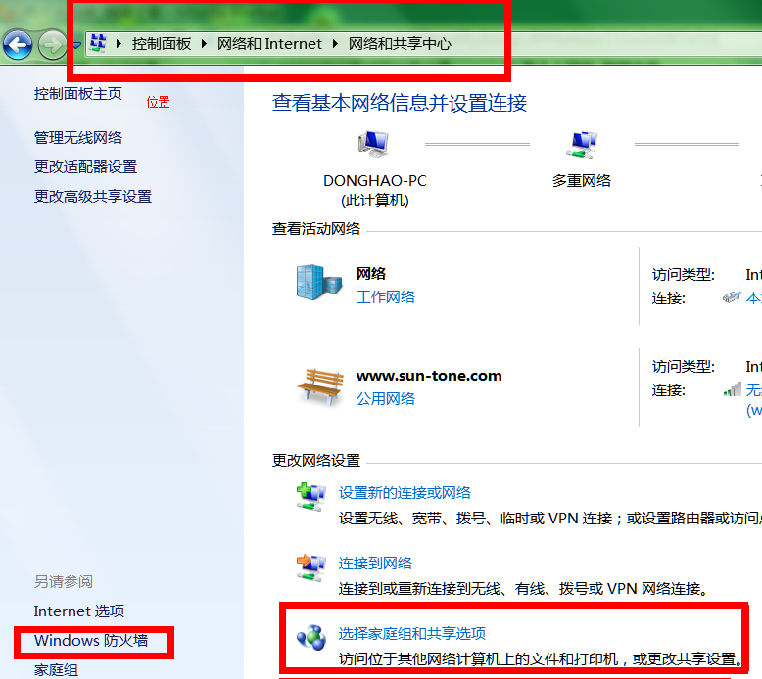Click the 工作网络 network type link
This screenshot has width=762, height=679.
point(386,297)
